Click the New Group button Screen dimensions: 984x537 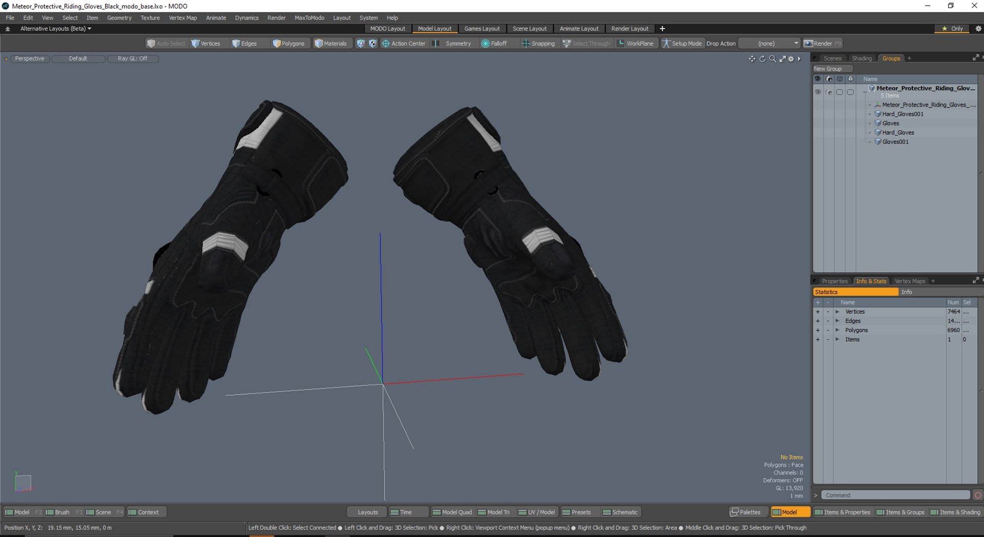(832, 69)
